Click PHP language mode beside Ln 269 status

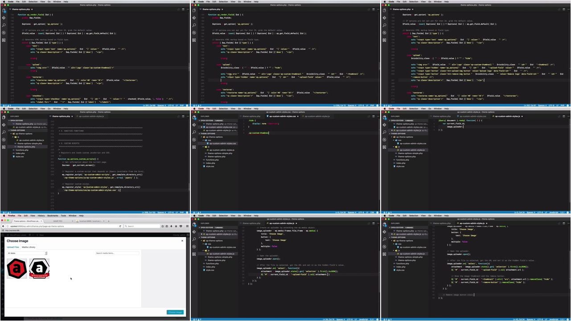[x=182, y=212]
